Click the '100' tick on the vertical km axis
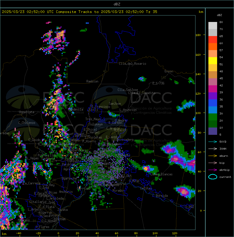The height and width of the screenshot is (237, 234). (198, 113)
